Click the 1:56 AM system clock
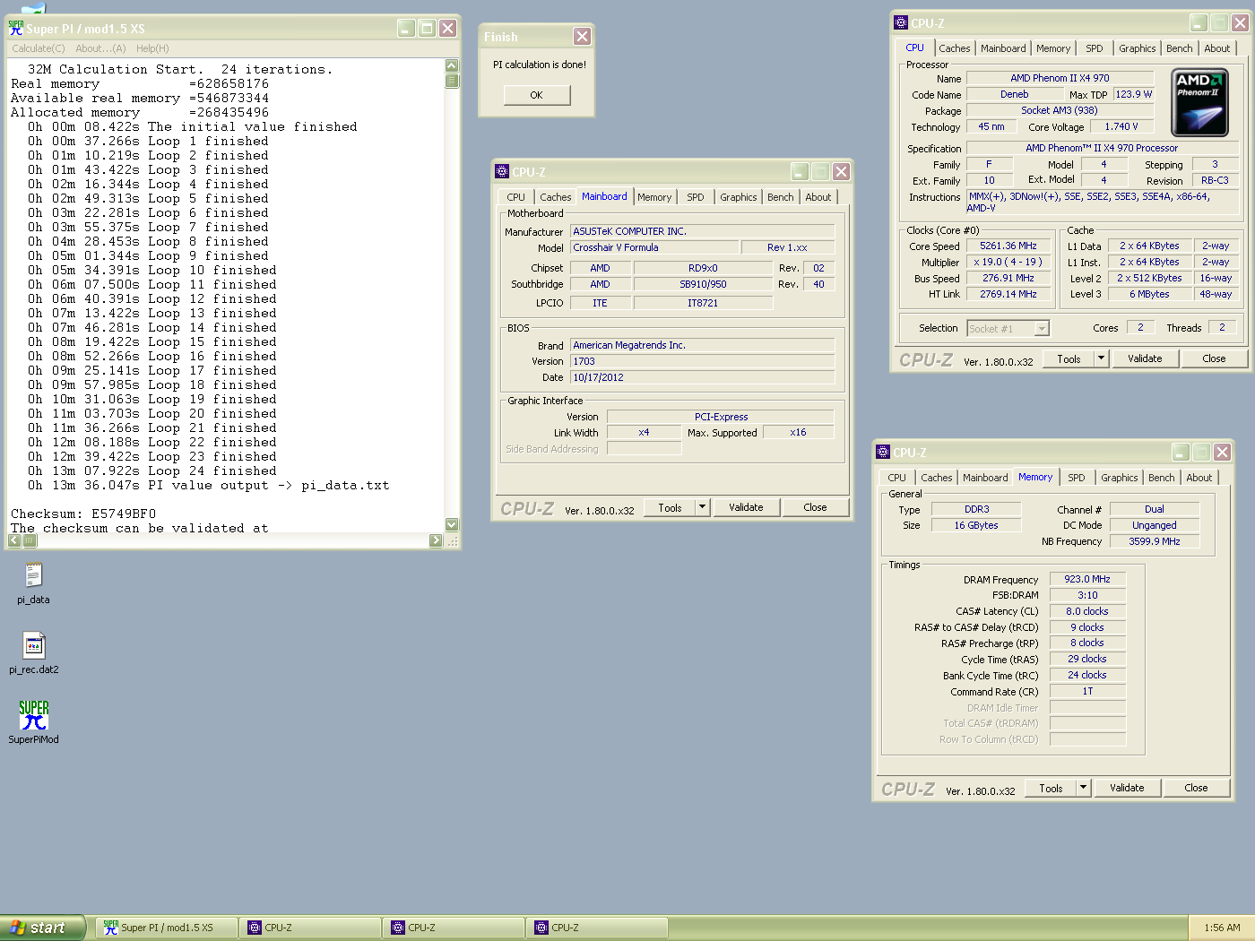This screenshot has height=941, width=1255. pos(1222,928)
